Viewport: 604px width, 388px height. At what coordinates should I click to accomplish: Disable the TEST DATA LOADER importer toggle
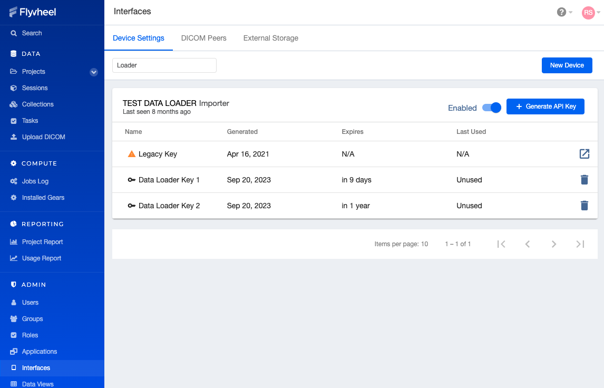491,107
